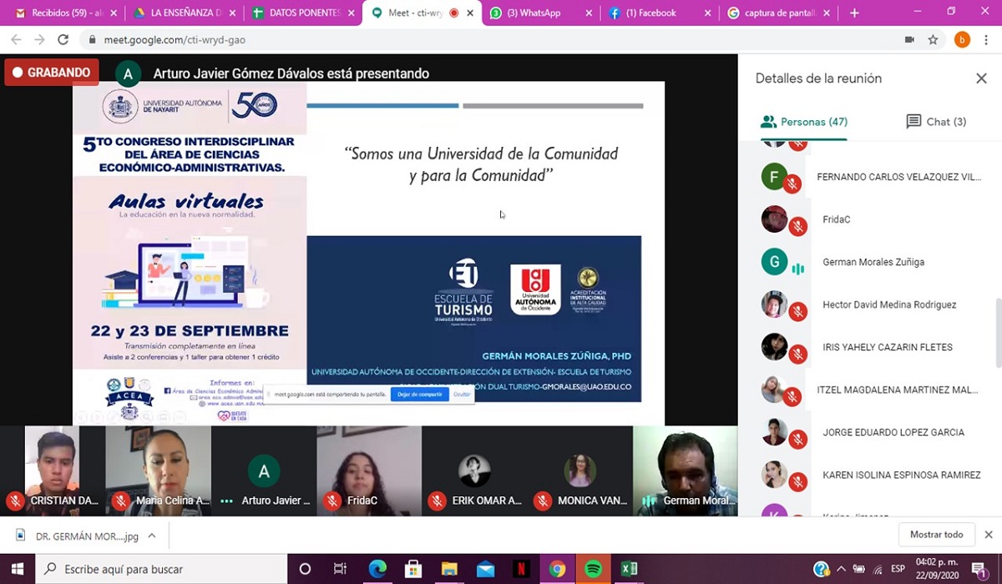
Task: Select JORGE EDUARDO LOPEZ GARCIA participant
Action: [870, 432]
